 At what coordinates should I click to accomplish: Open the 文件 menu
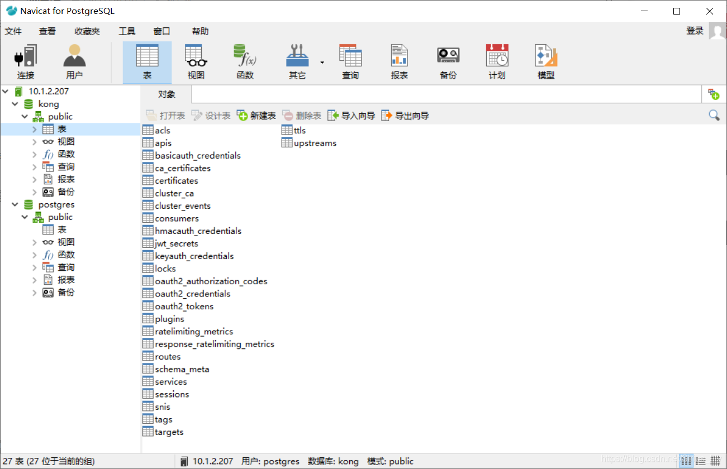point(13,31)
